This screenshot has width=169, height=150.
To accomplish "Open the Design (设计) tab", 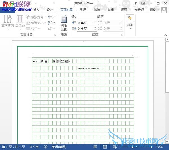I will 50,10.
